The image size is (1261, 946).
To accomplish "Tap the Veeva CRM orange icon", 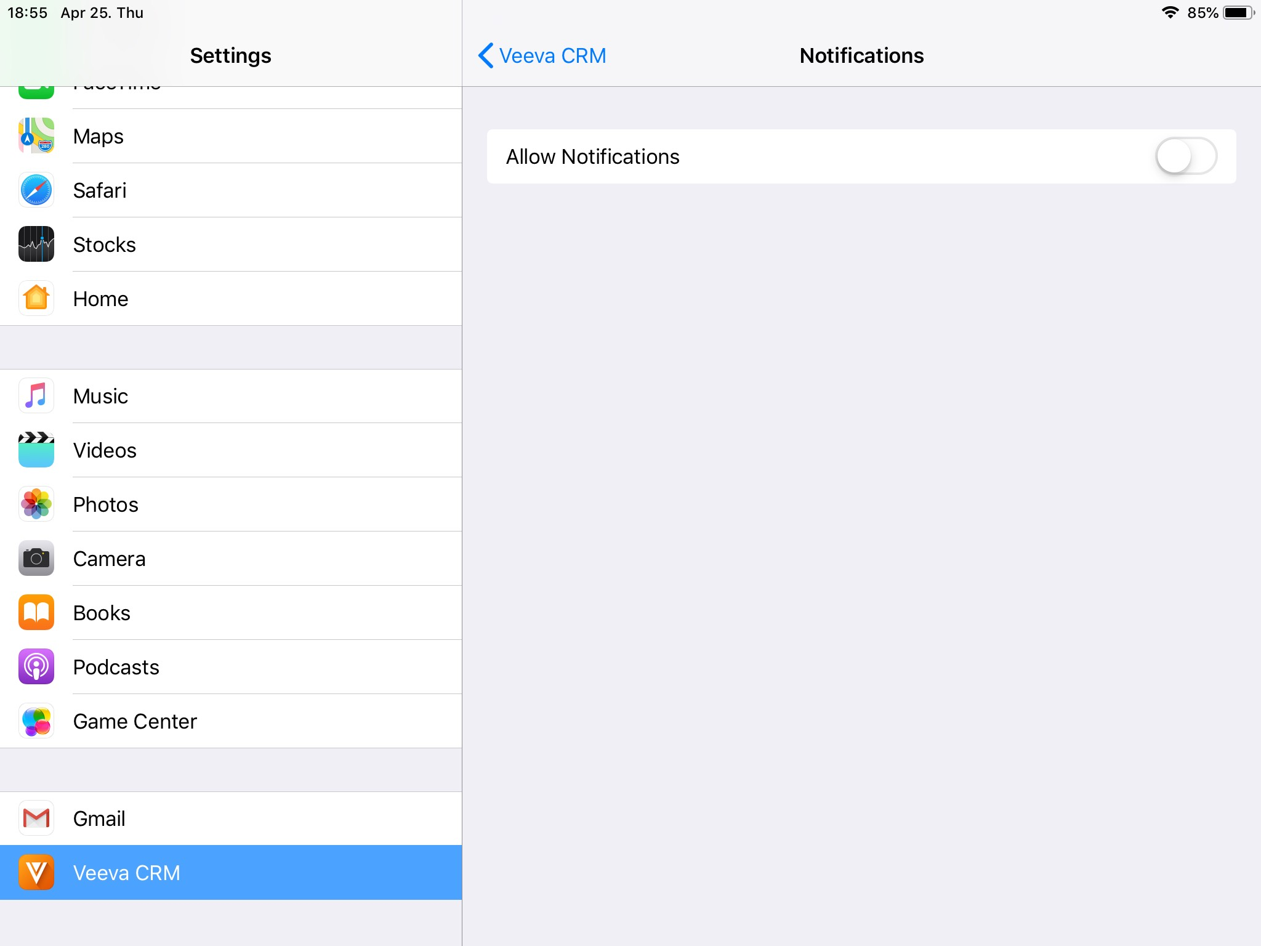I will point(36,873).
